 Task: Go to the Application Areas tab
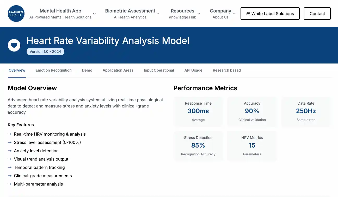pos(118,70)
